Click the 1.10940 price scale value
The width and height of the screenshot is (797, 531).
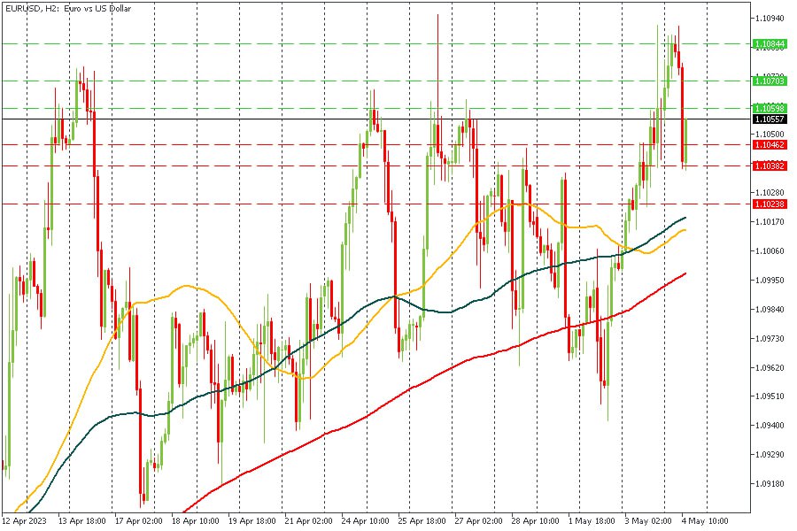click(x=770, y=19)
